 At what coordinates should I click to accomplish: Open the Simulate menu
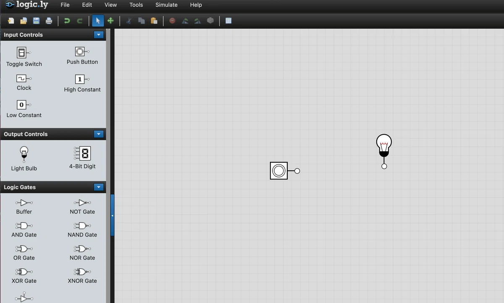166,5
